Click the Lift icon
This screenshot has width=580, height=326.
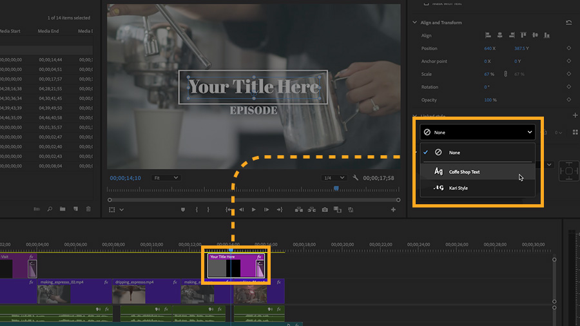(299, 209)
